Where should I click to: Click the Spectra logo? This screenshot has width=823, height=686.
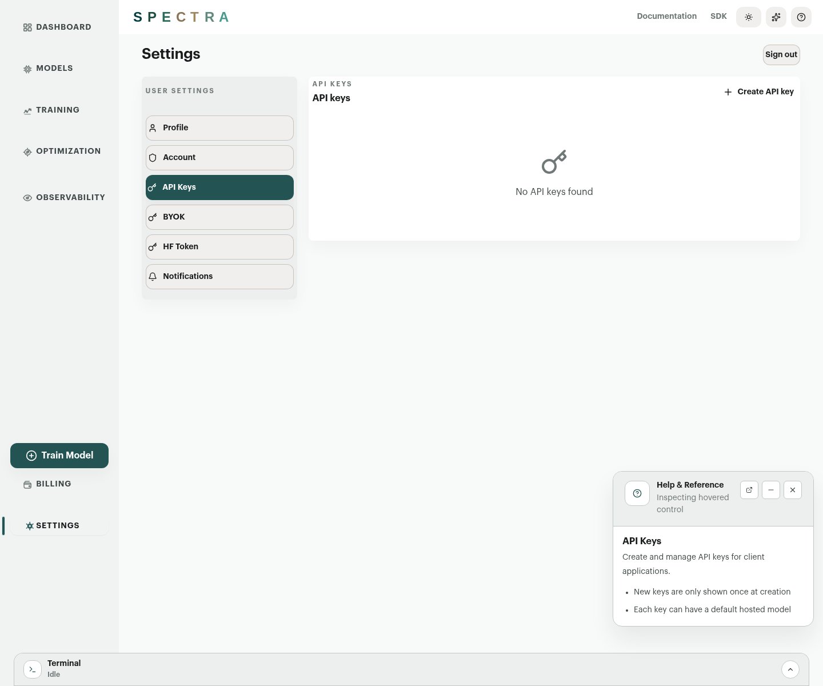coord(181,17)
